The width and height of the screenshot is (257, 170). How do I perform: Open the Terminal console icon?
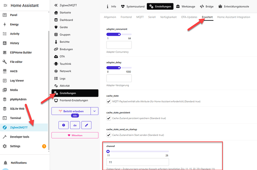(x=5, y=118)
